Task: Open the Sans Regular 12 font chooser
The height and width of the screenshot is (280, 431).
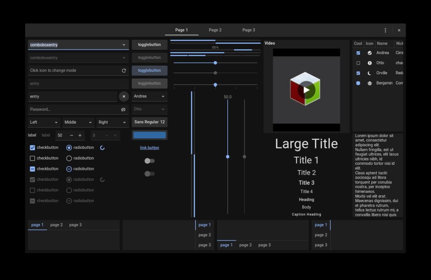Action: pyautogui.click(x=149, y=122)
